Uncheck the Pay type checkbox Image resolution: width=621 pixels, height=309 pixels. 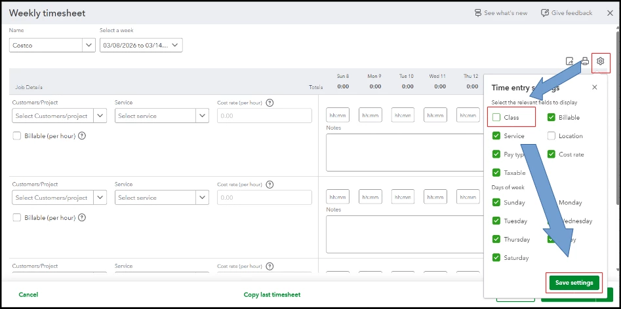point(496,154)
